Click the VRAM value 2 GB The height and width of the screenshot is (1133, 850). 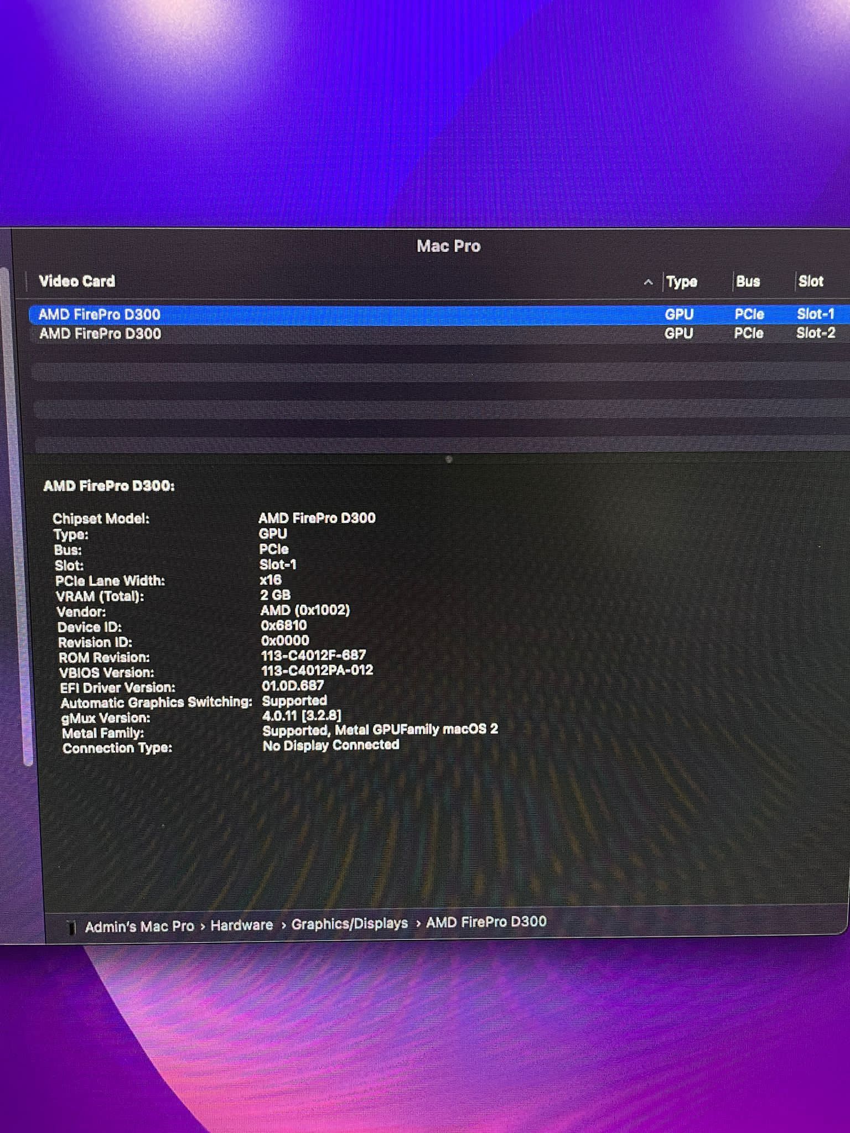click(275, 595)
